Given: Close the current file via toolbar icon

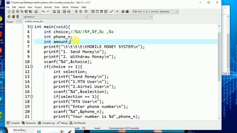Looking at the screenshot, I should (x=26, y=11).
